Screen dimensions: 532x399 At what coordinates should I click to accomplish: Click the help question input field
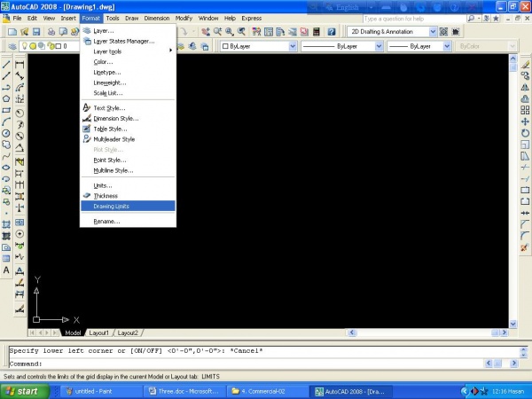(414, 19)
